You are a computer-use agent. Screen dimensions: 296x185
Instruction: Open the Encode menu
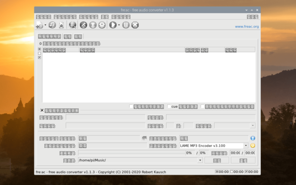click(x=121, y=17)
